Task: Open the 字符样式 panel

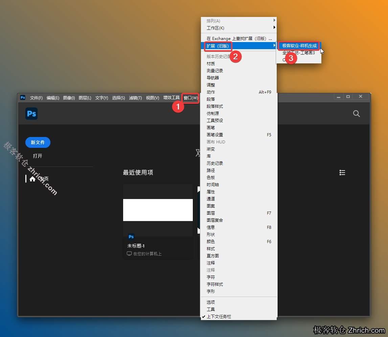Action: (239, 284)
